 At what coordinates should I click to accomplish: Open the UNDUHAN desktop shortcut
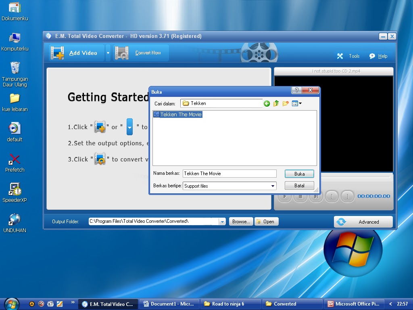(x=15, y=223)
